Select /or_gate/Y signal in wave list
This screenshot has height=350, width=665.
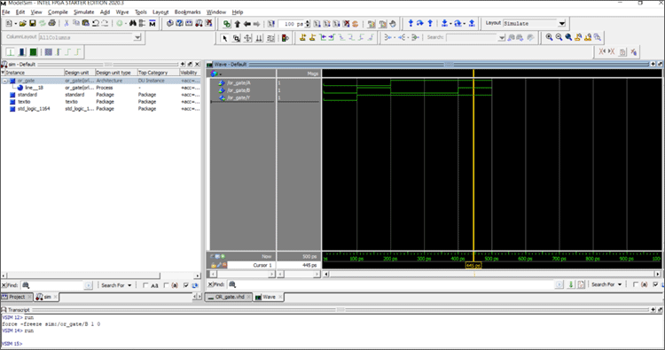tap(239, 97)
